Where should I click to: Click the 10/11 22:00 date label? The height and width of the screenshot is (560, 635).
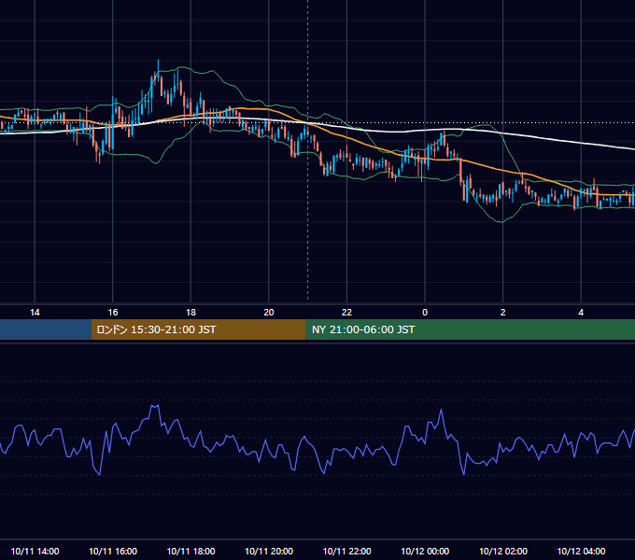click(346, 551)
